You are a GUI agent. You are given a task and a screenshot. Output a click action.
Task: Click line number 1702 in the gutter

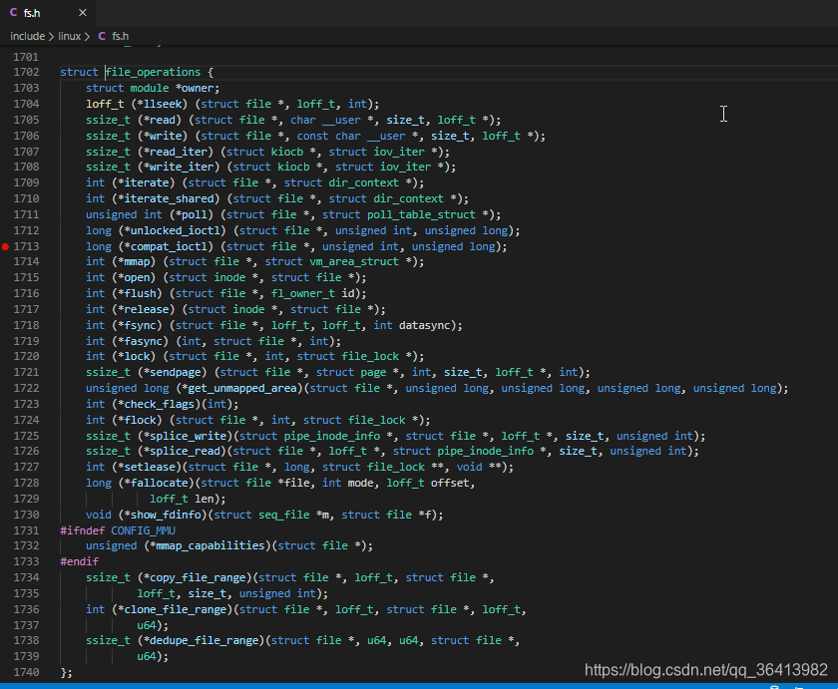[26, 72]
